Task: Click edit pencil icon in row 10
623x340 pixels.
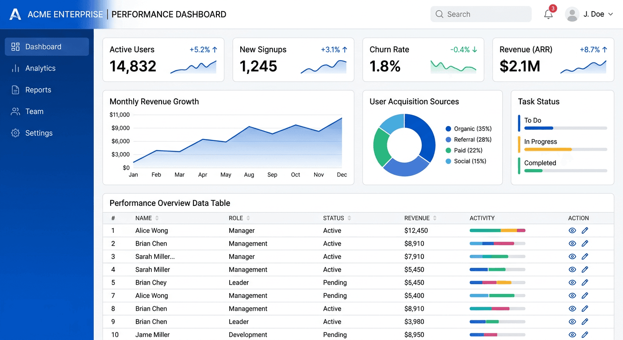Action: click(x=585, y=335)
